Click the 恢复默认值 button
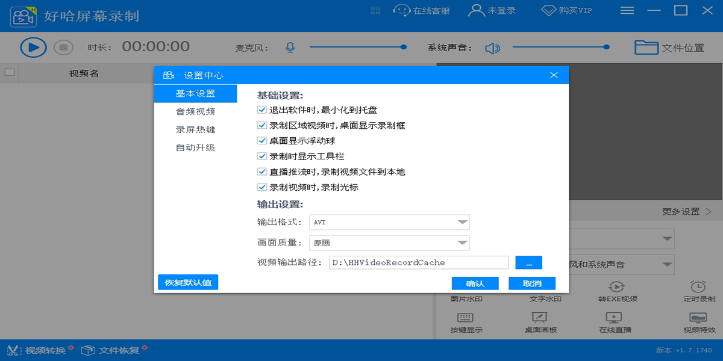Viewport: 723px width, 361px height. pos(188,282)
